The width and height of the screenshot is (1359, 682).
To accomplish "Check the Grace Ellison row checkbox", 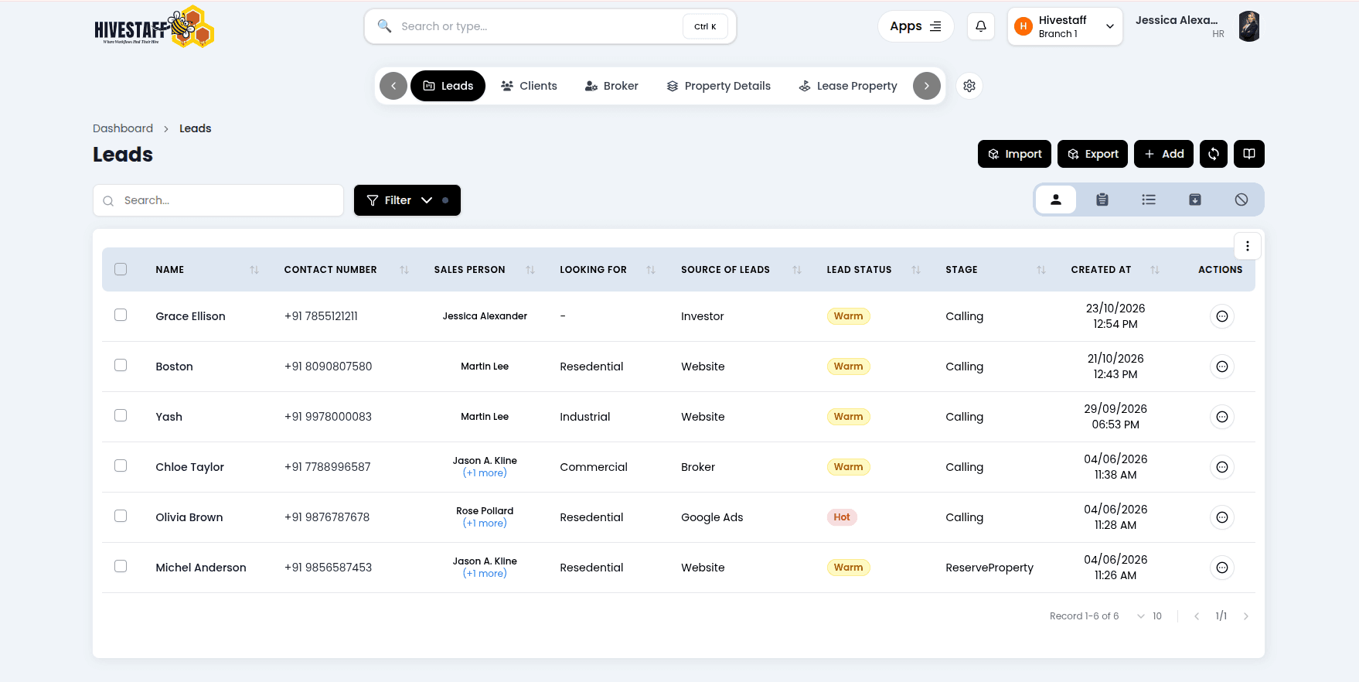I will click(121, 315).
